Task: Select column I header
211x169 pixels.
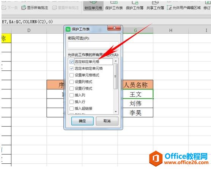Action: 200,30
